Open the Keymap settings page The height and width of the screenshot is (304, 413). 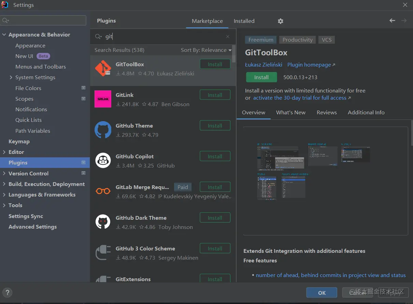[x=19, y=142]
